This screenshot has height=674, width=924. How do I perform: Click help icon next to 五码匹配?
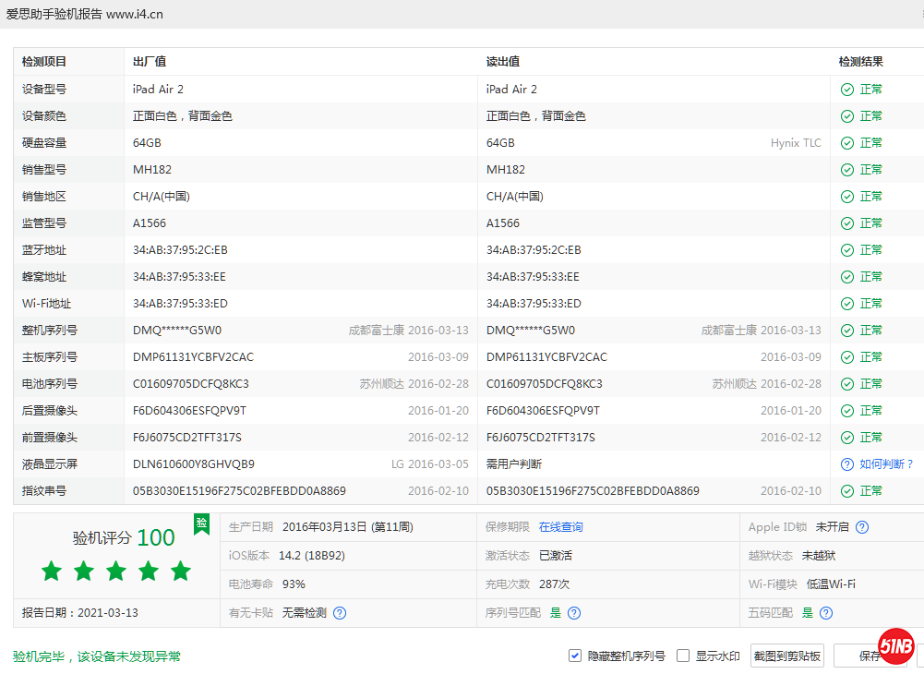(826, 613)
